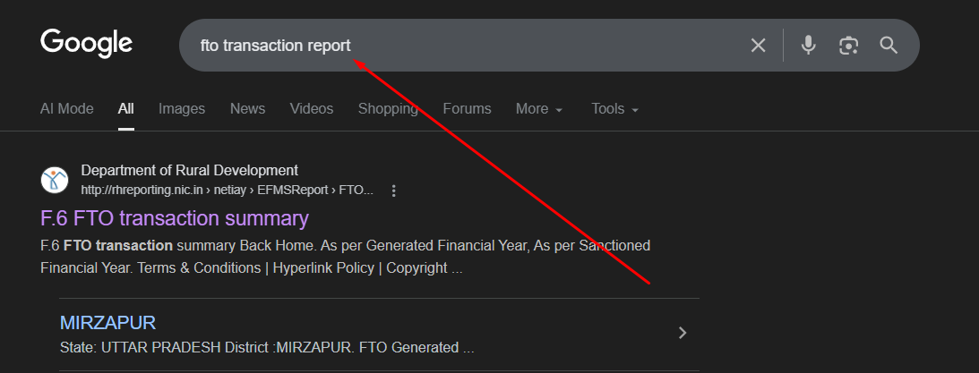Switch to AI Mode tab
This screenshot has height=373, width=979.
(67, 109)
